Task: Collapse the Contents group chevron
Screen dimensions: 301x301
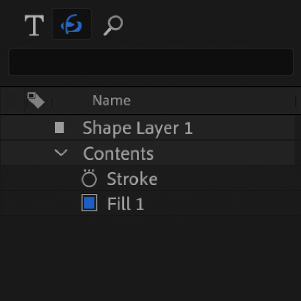Action: (x=61, y=153)
